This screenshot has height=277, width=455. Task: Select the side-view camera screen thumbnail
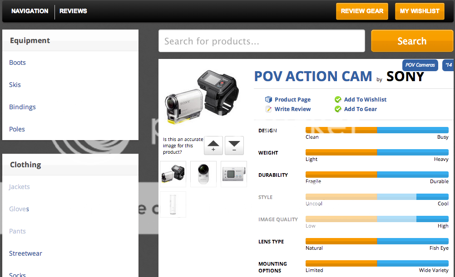pyautogui.click(x=234, y=174)
